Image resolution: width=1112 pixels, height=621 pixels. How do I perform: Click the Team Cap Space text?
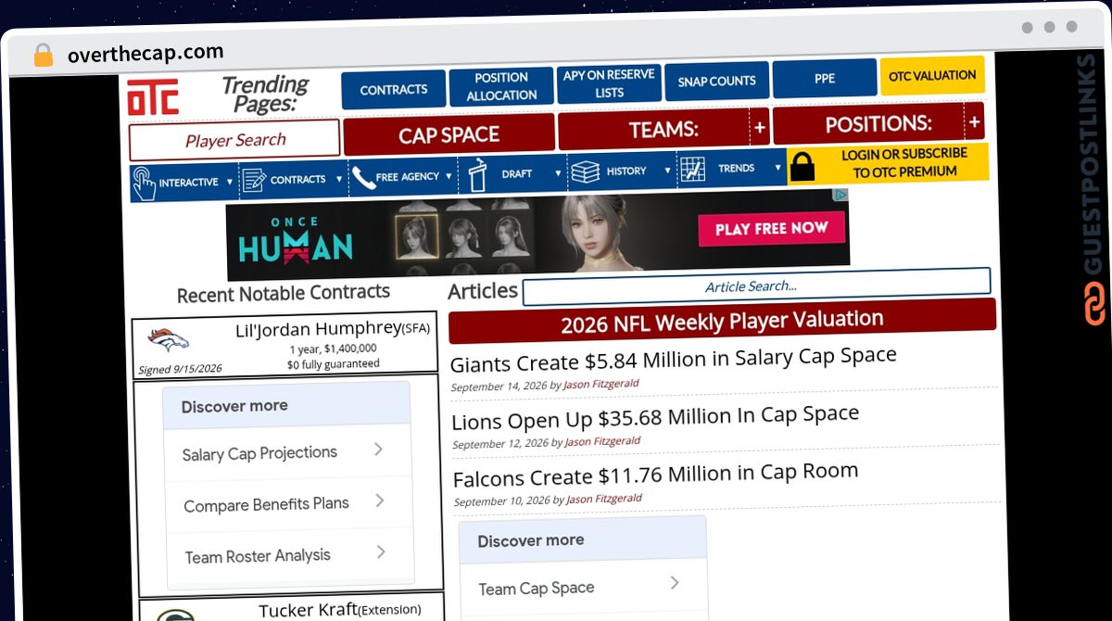537,588
